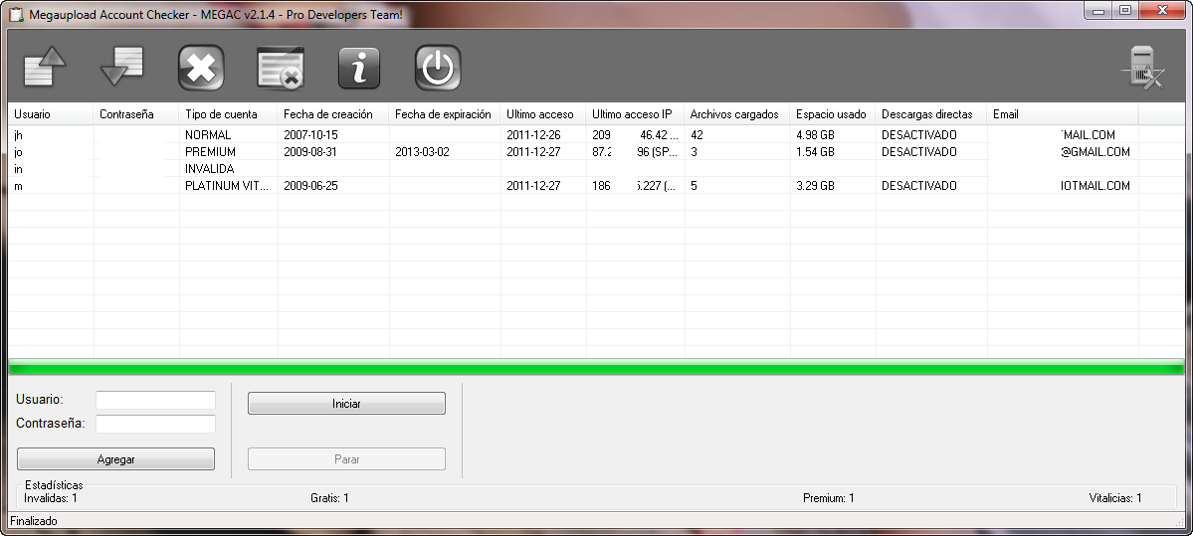Click the clear list window icon
Image resolution: width=1193 pixels, height=536 pixels.
281,68
